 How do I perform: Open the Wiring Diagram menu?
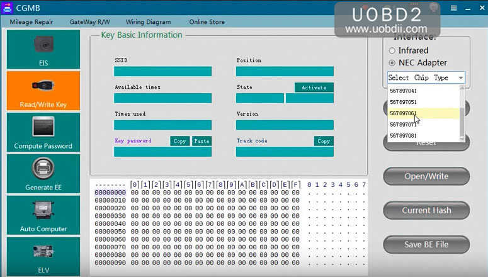tap(148, 22)
